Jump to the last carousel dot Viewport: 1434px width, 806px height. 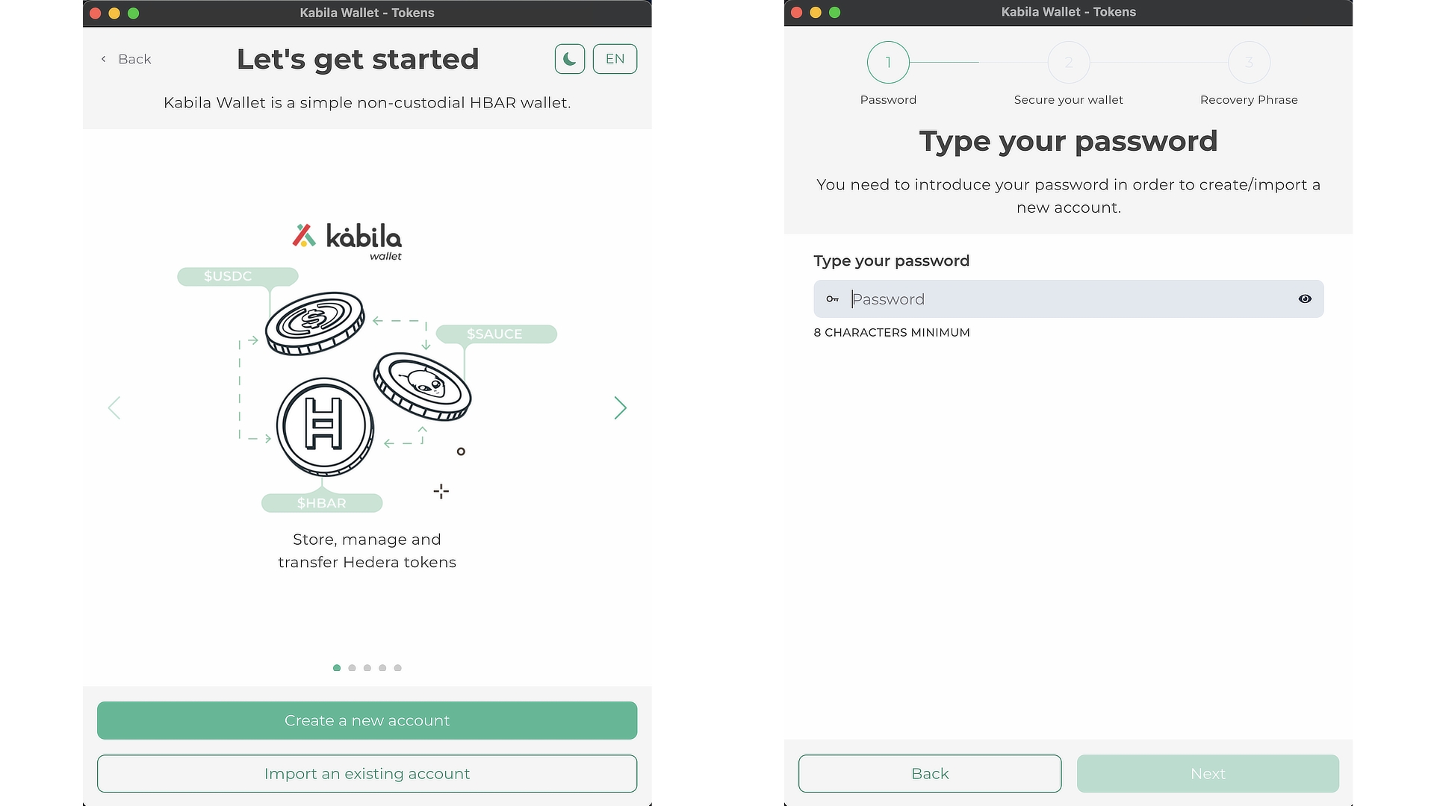[398, 668]
